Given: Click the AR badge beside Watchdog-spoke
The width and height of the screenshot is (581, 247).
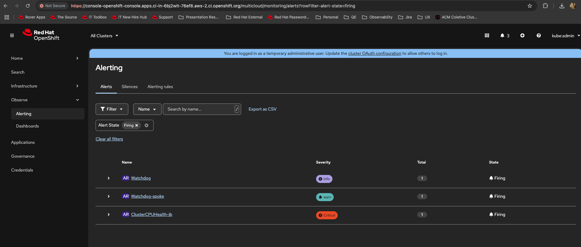Looking at the screenshot, I should point(126,196).
